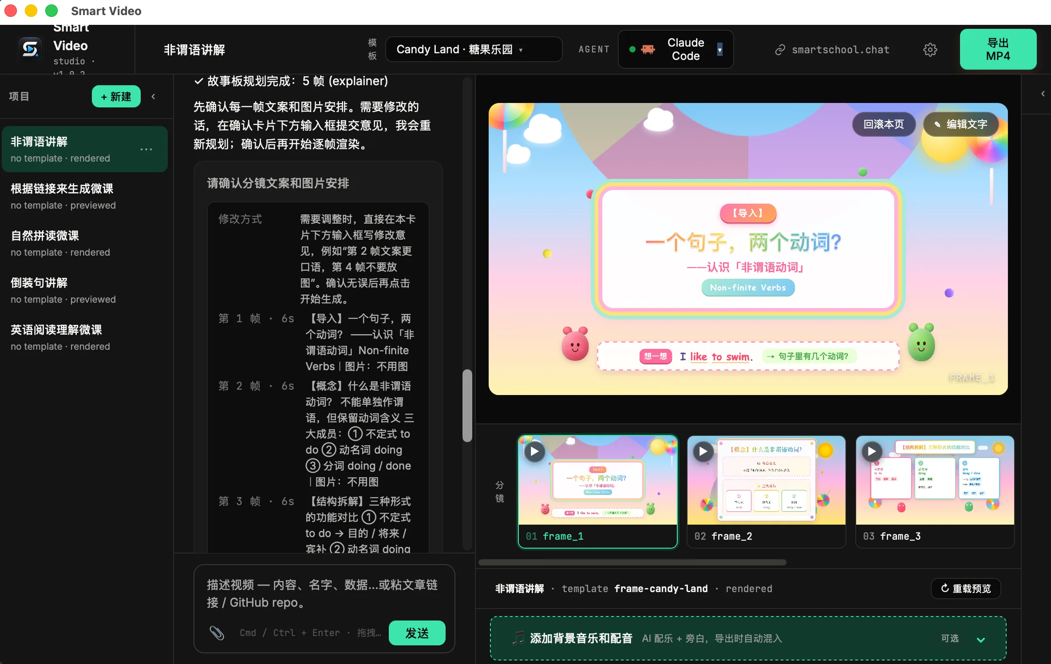The image size is (1051, 664).
Task: Click the chat panel vertical scrollbar
Action: coord(467,406)
